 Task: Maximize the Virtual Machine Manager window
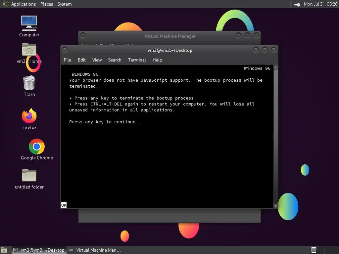click(247, 35)
